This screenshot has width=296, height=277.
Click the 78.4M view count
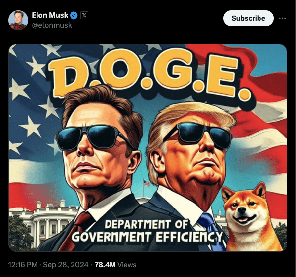(x=105, y=265)
